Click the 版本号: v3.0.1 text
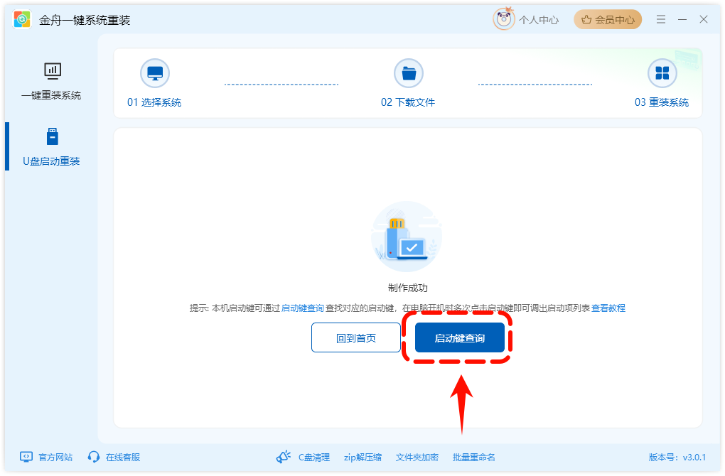The height and width of the screenshot is (476, 725). (677, 457)
